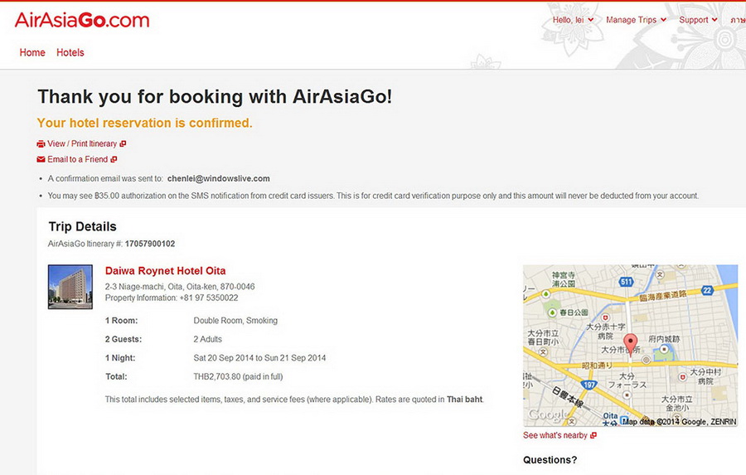The image size is (746, 475).
Task: Click the Oita map preview
Action: 631,346
